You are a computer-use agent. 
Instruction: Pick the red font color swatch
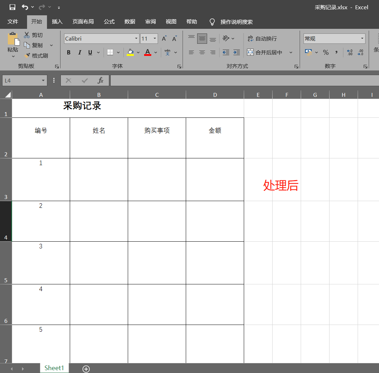[x=147, y=54]
